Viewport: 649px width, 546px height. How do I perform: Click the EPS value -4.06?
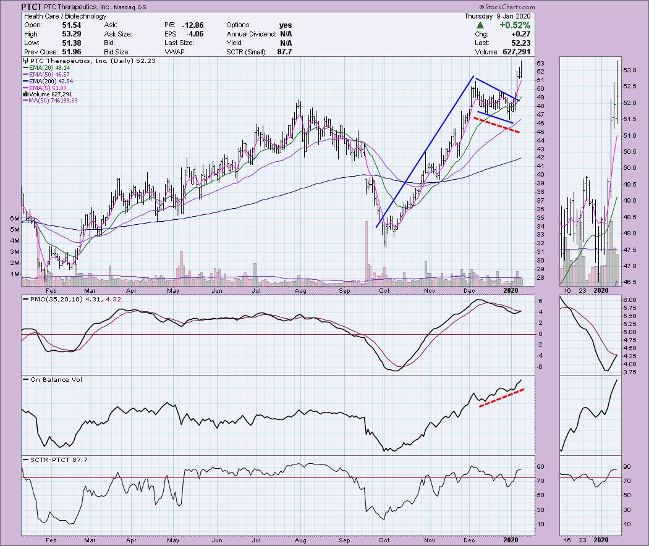tap(194, 34)
